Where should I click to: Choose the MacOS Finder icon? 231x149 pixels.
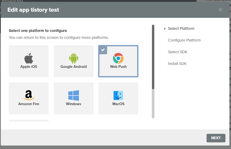click(x=118, y=96)
